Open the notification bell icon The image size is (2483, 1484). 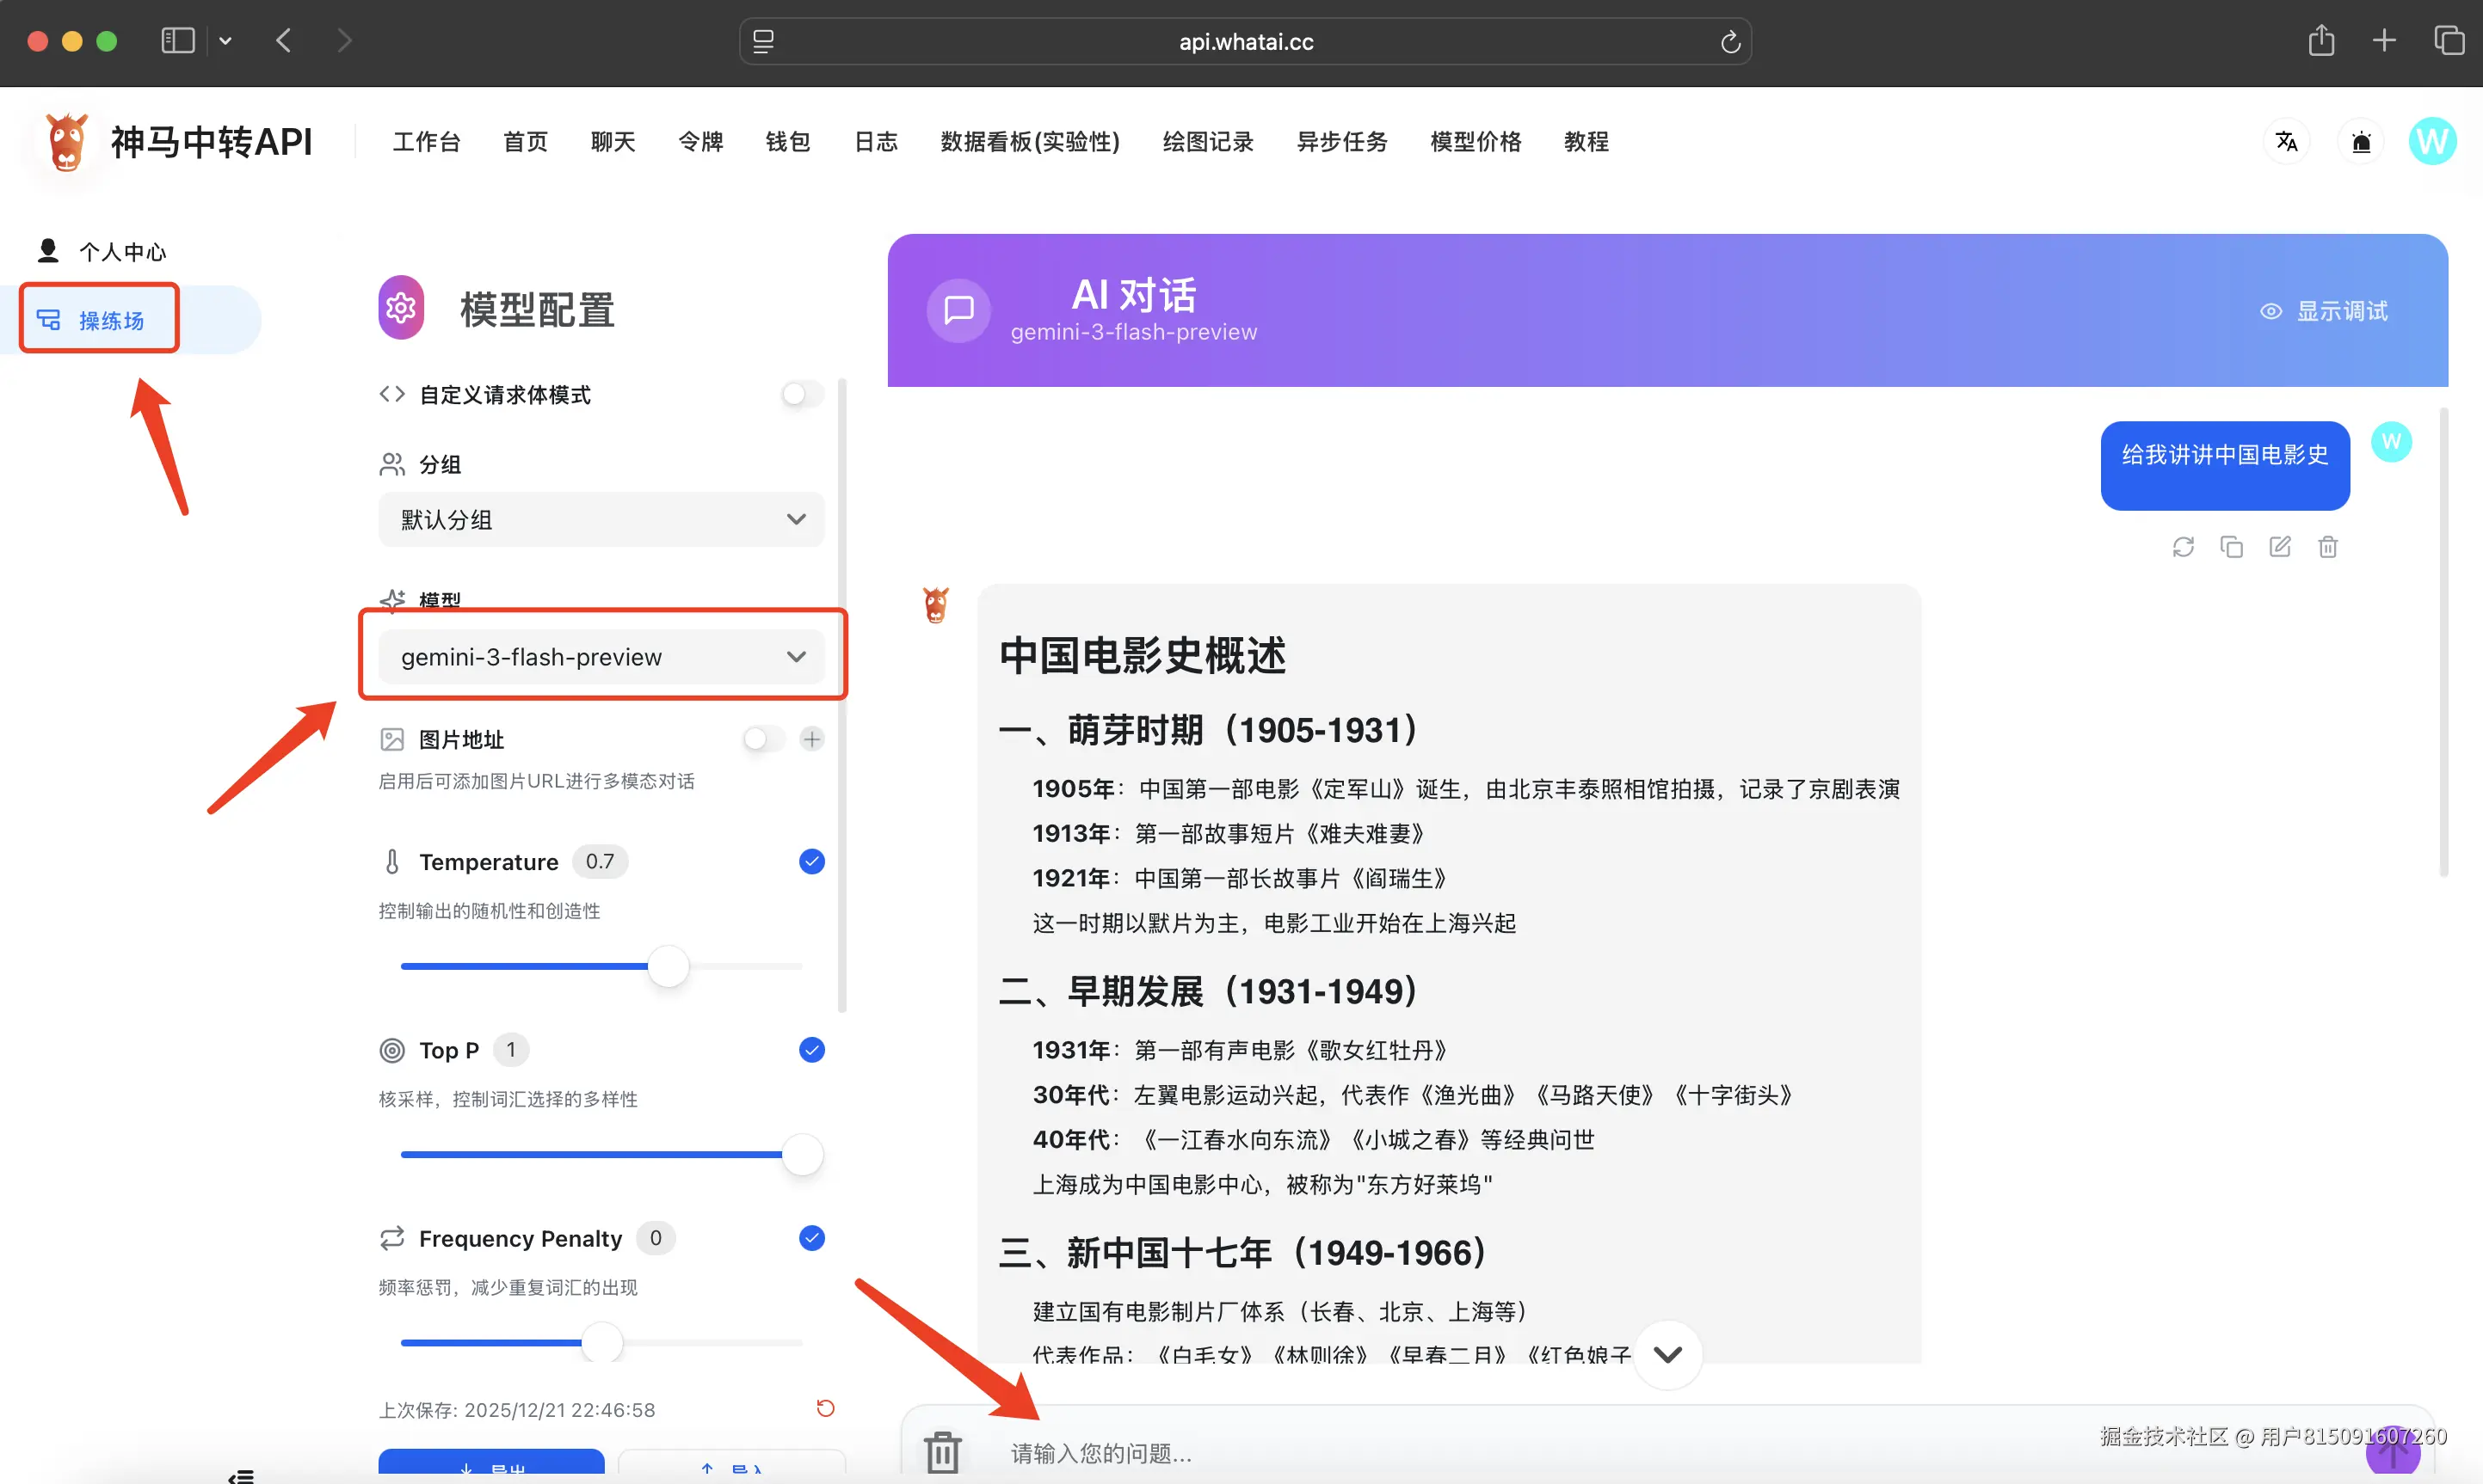2361,141
